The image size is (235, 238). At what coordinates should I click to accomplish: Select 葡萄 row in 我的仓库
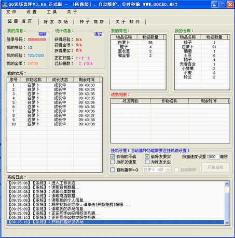click(202, 51)
